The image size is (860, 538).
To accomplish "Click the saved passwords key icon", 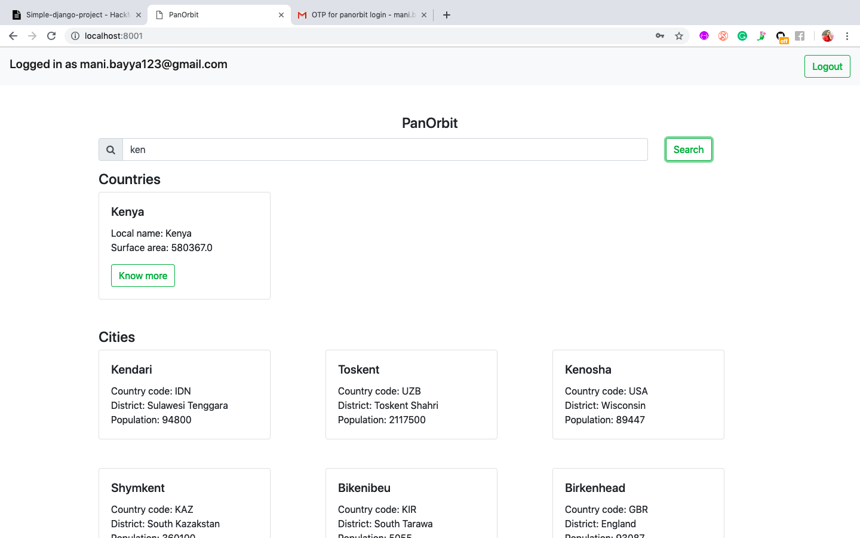I will 660,36.
